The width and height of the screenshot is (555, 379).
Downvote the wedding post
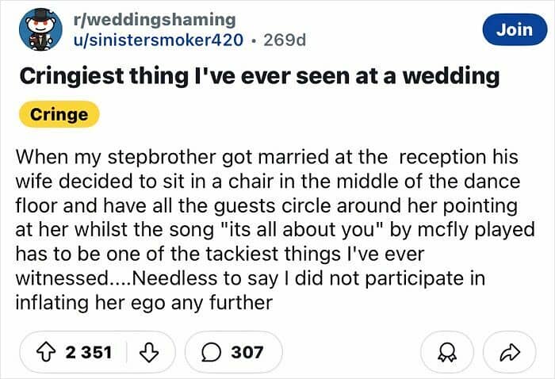[149, 353]
